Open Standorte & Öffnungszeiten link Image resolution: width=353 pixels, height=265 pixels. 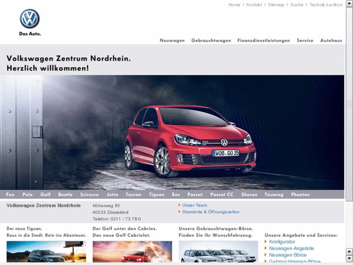211,212
